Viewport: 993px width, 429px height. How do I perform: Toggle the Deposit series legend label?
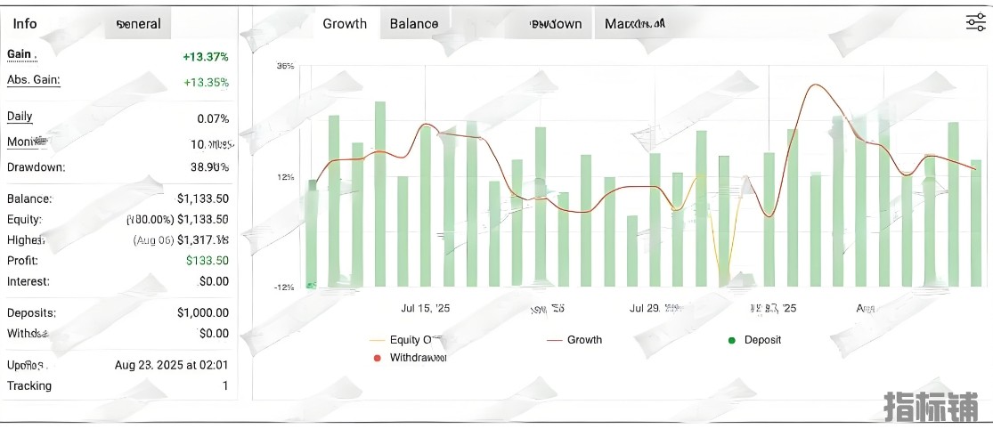click(762, 340)
